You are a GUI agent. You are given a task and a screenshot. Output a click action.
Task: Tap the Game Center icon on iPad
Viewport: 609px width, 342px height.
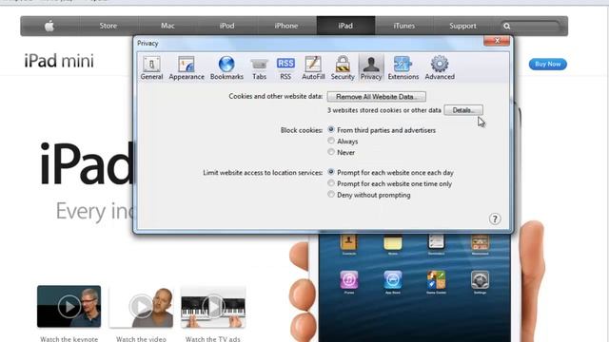coord(436,280)
